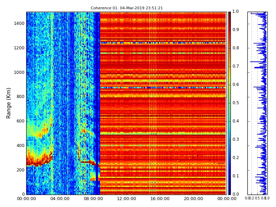Viewport: 276px width, 207px height.
Task: Click the colorbar 0.9 tick label
Action: 236,30
